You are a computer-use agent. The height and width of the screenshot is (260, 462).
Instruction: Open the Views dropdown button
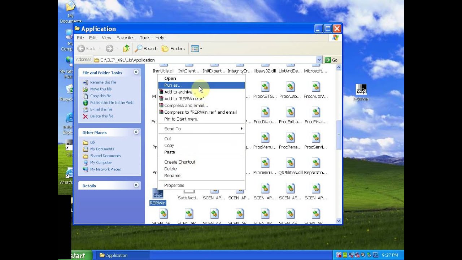(x=196, y=48)
